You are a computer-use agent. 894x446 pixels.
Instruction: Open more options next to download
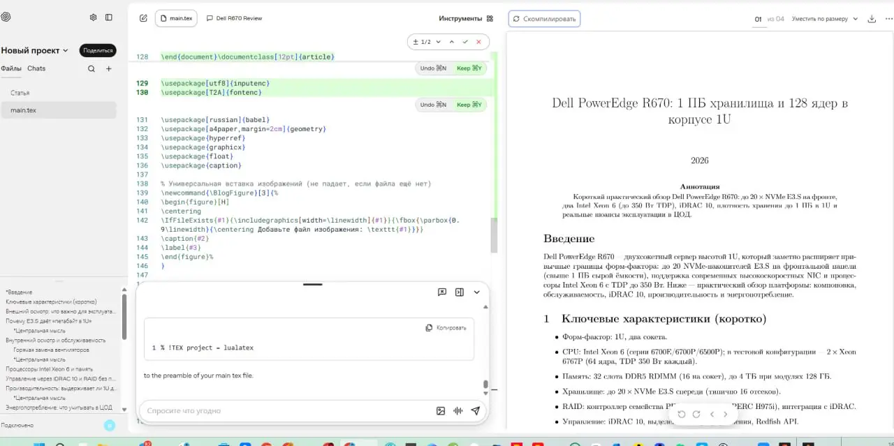tap(888, 19)
